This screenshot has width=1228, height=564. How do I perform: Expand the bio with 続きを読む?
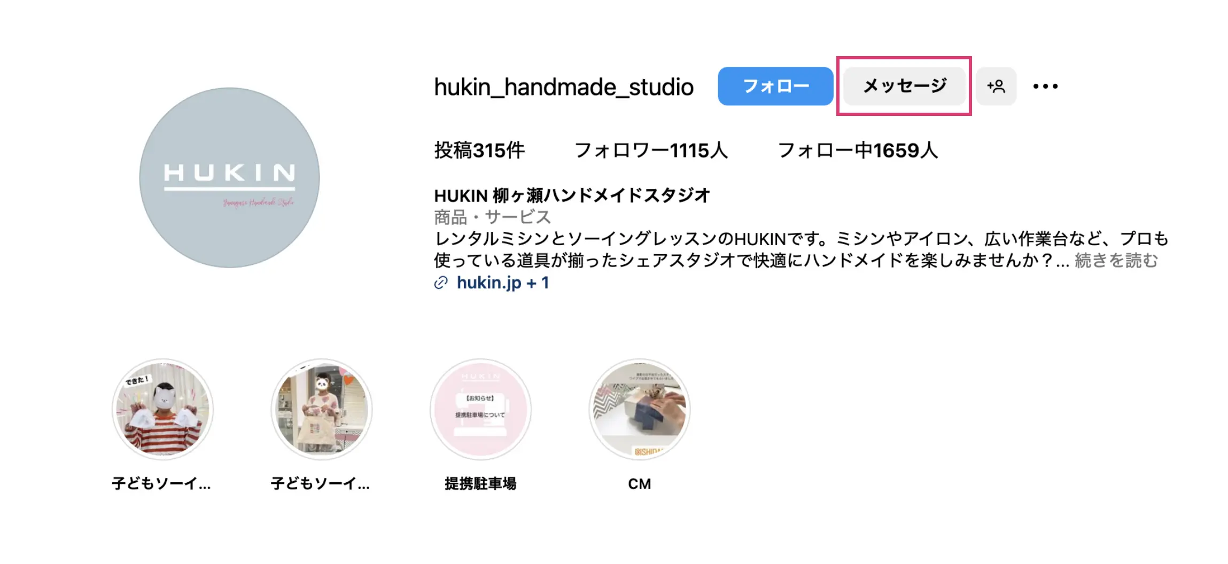1116,261
